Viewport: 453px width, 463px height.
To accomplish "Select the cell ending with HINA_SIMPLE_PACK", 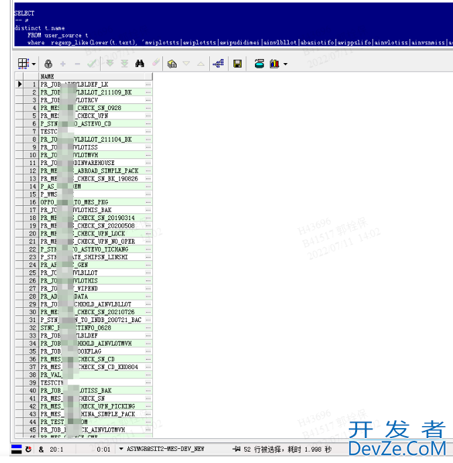I will (92, 414).
